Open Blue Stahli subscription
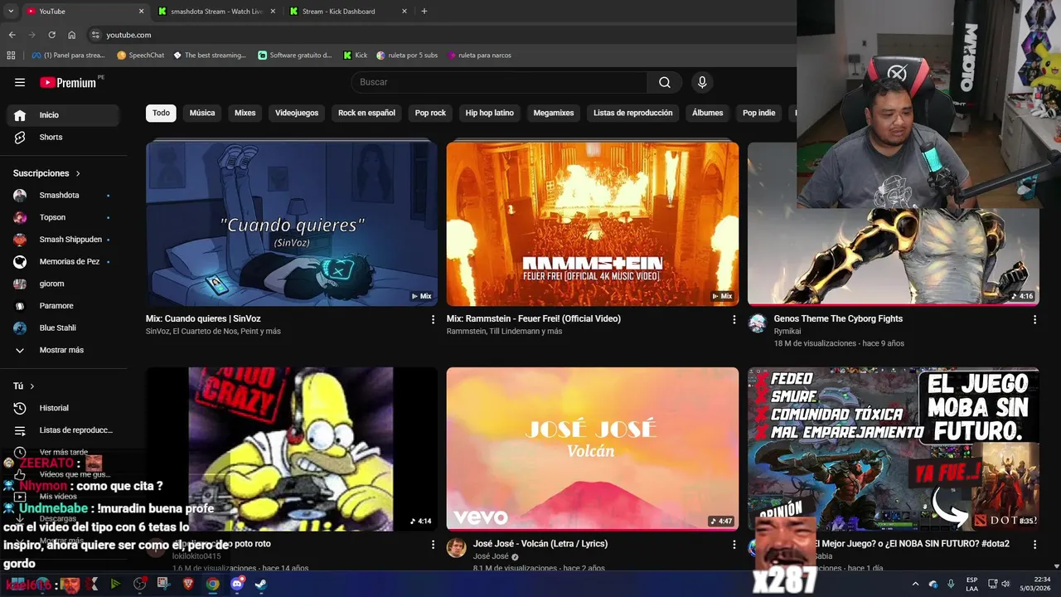1061x597 pixels. pos(63,328)
